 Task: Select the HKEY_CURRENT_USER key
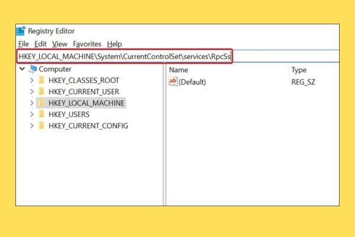click(x=84, y=92)
